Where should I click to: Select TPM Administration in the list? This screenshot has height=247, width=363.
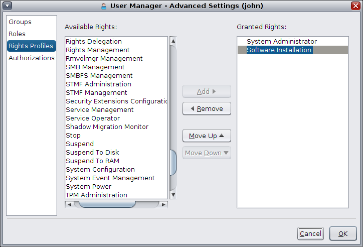click(96, 195)
